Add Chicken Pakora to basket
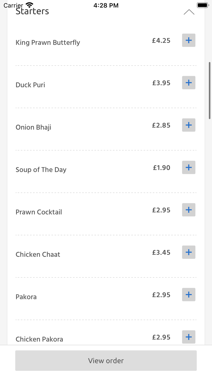This screenshot has width=212, height=376. pos(188,337)
